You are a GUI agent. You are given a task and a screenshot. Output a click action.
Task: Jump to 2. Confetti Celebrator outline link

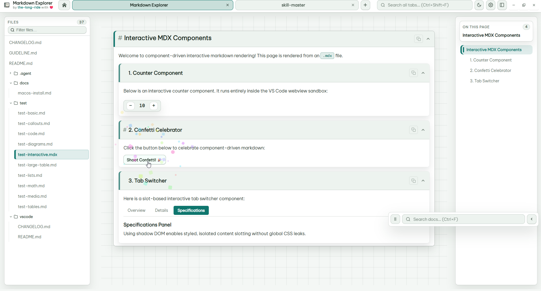[490, 70]
